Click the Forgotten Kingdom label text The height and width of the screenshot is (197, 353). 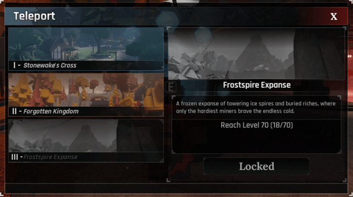51,111
